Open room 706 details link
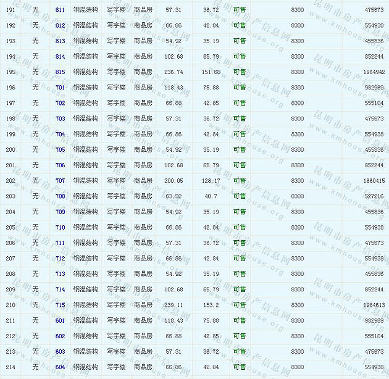Screen dimensions: 389x379 click(60, 165)
